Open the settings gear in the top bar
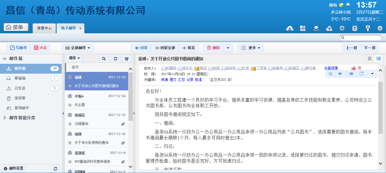Image resolution: width=386 pixels, height=173 pixels. click(342, 28)
